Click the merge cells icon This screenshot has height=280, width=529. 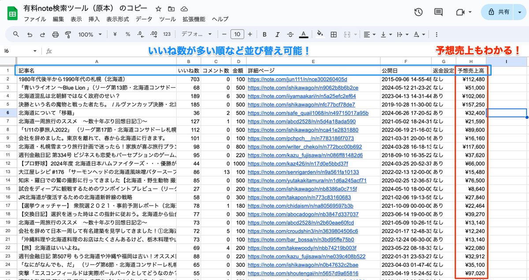coord(346,34)
